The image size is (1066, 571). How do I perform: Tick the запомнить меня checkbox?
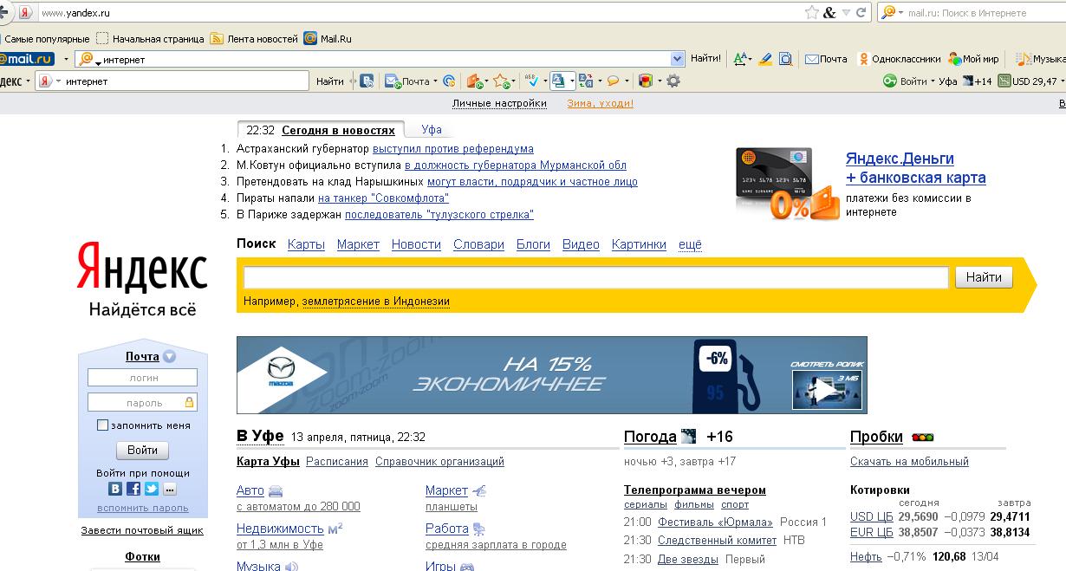click(x=102, y=425)
